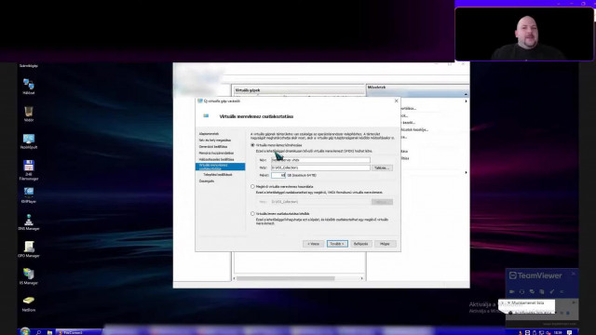Viewport: 596px width, 335px height.
Task: Click the horizontal scrollbar in Hyper-V Manager
Action: 285,278
